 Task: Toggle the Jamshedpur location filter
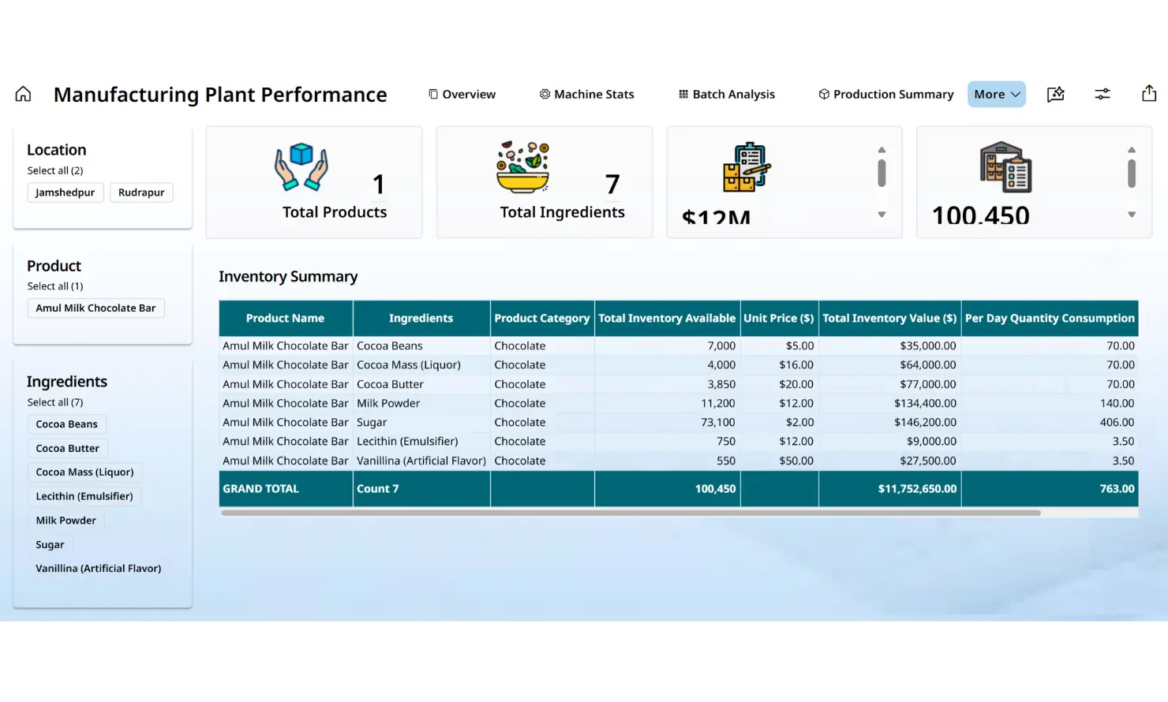tap(65, 192)
